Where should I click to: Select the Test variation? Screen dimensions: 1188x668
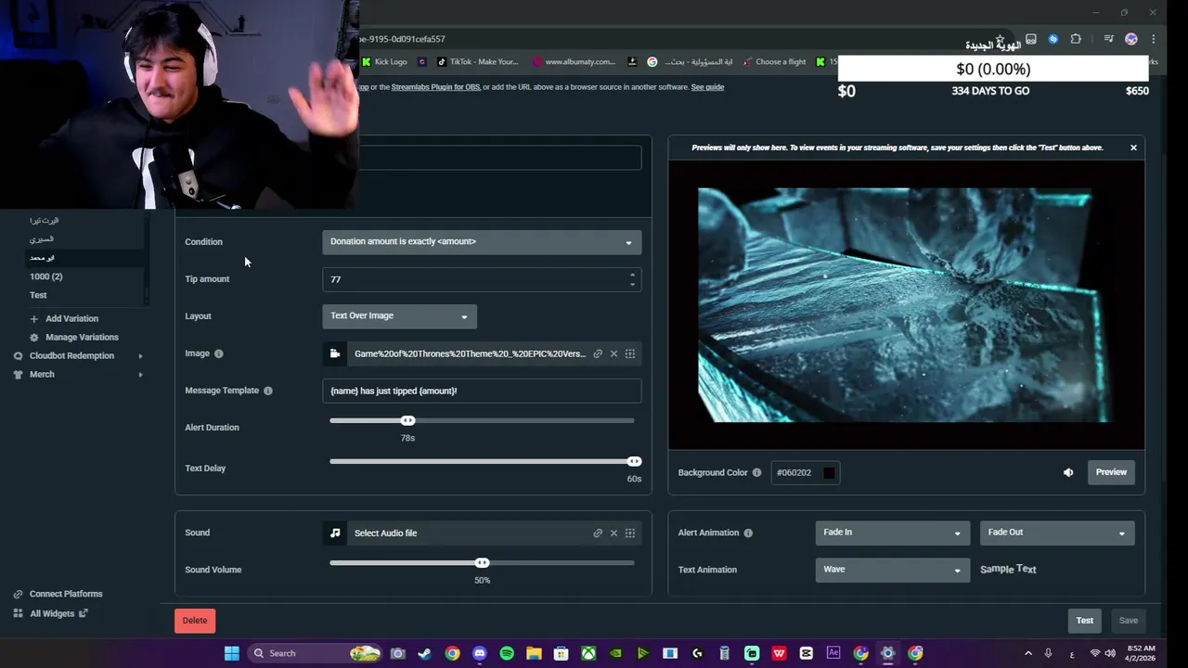coord(38,295)
